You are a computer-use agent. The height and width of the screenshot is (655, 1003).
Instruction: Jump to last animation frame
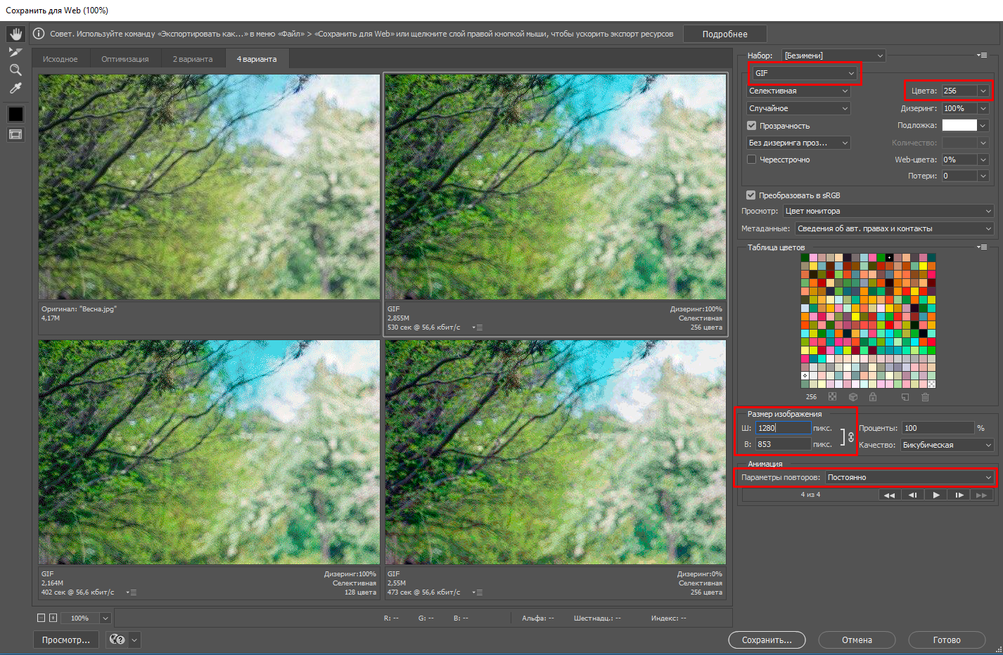tap(981, 495)
